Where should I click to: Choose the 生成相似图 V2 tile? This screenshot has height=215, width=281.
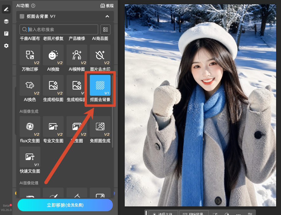click(53, 85)
